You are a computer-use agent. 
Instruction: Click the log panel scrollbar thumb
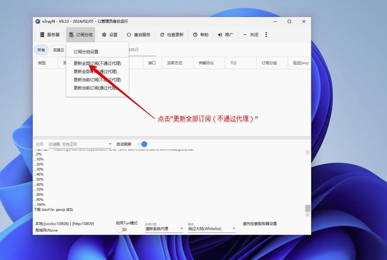[x=308, y=208]
